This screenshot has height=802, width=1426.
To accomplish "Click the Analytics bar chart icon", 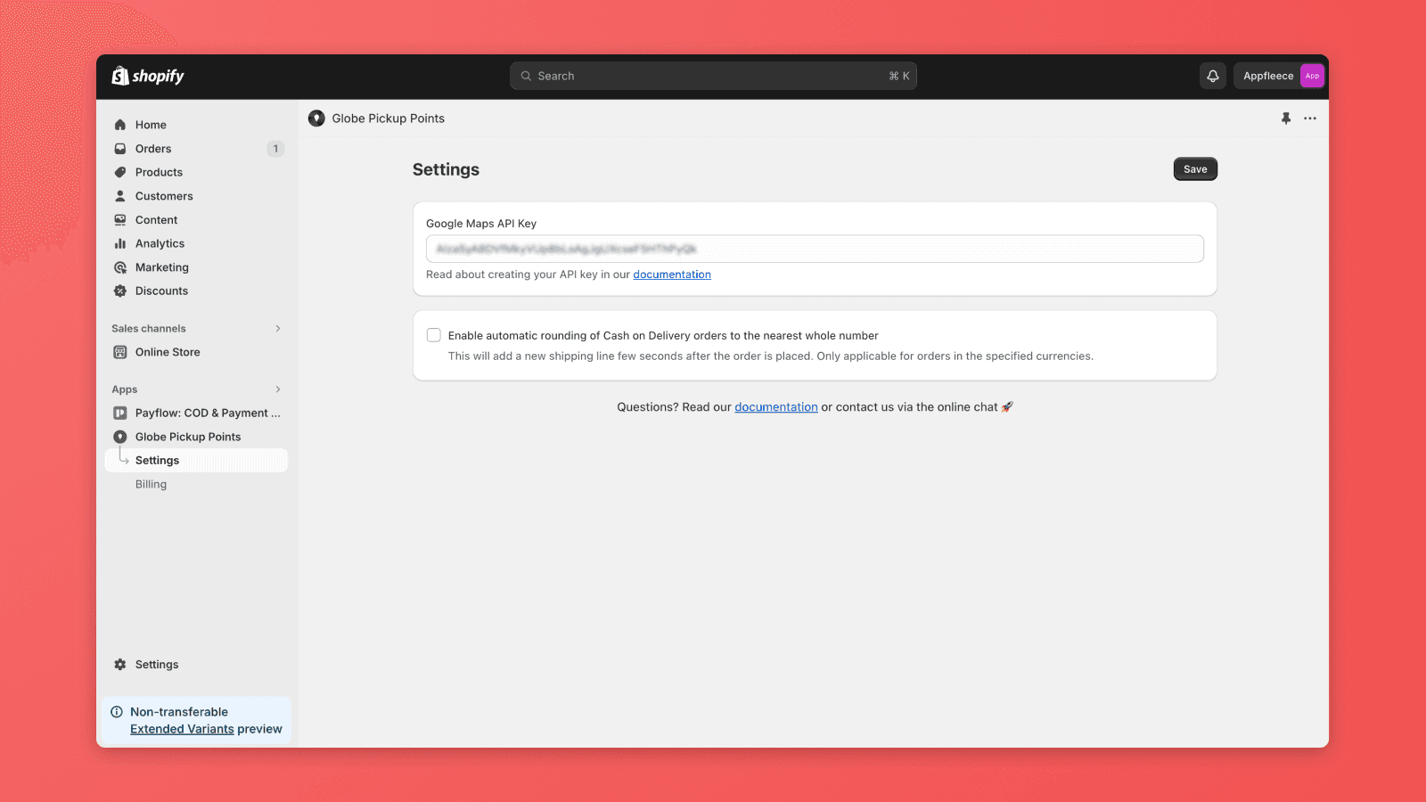I will tap(120, 243).
